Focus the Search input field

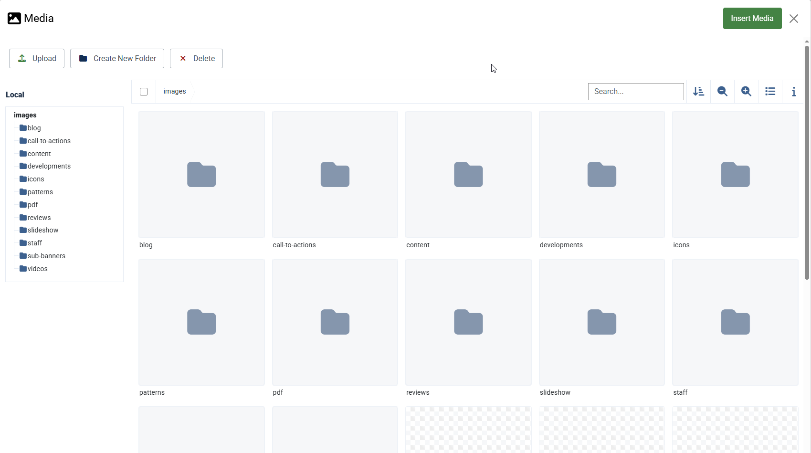[635, 92]
